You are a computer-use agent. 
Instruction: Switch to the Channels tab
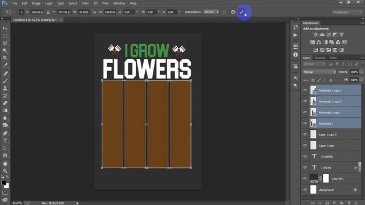pos(319,58)
